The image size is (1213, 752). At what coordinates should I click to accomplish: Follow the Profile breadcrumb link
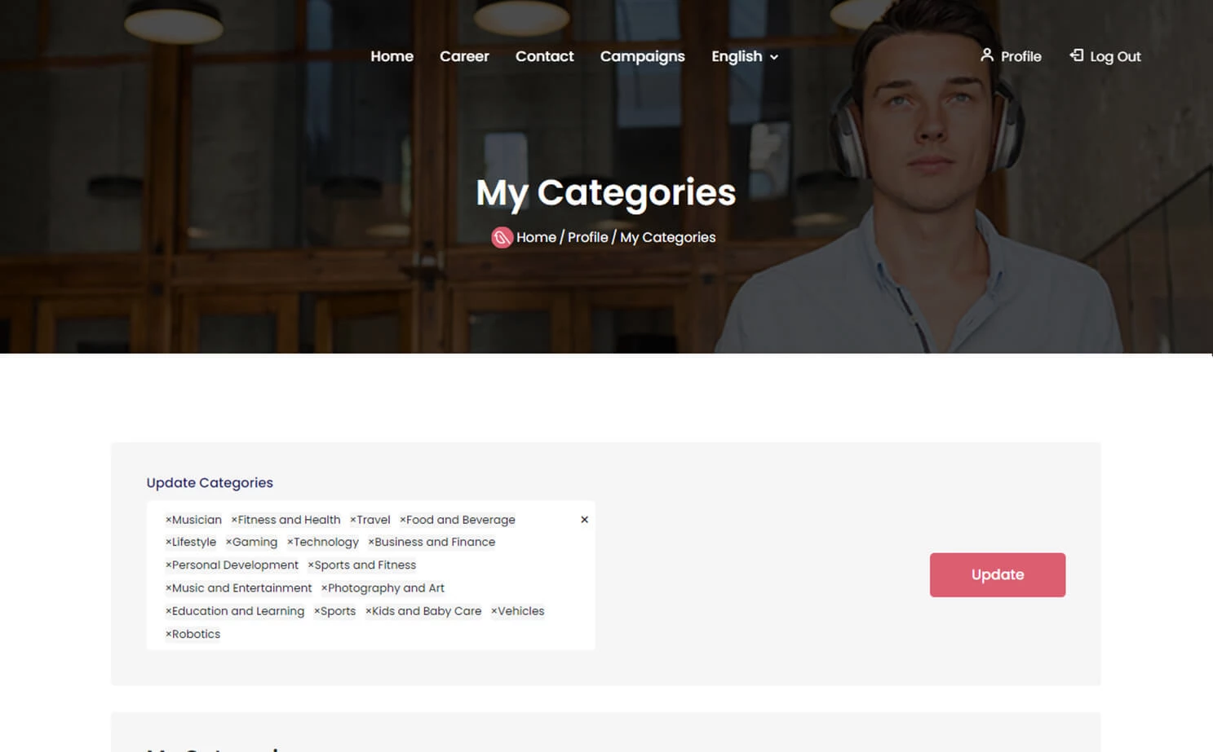(587, 237)
